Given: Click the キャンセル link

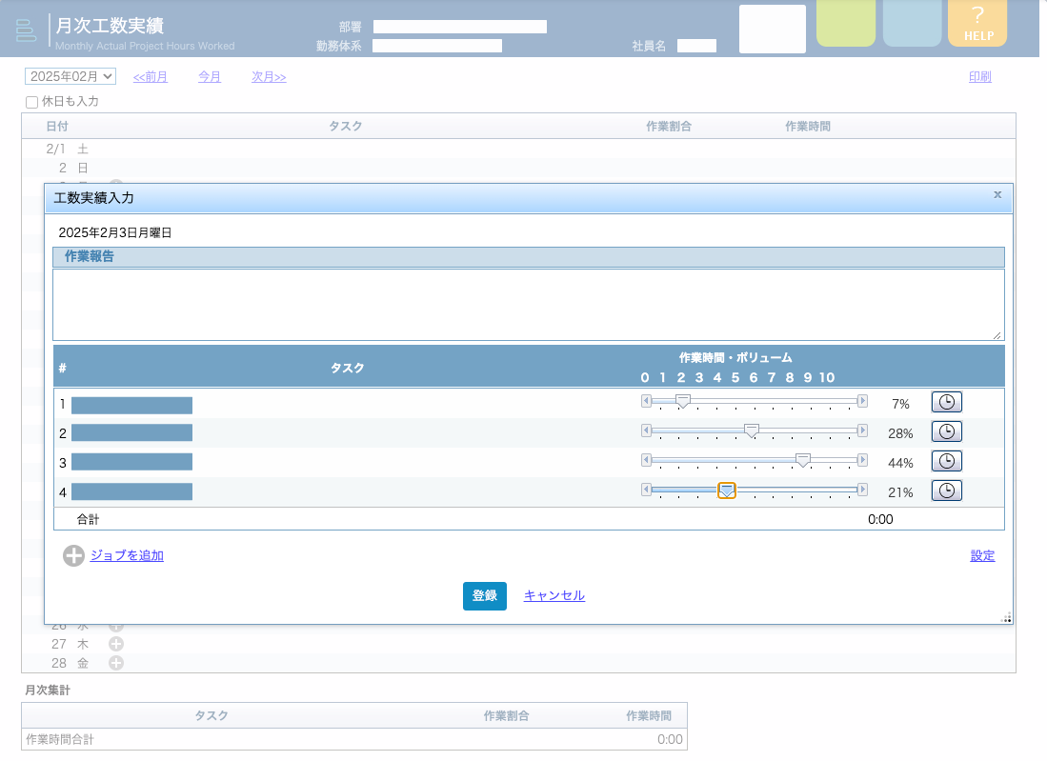Looking at the screenshot, I should click(x=554, y=595).
